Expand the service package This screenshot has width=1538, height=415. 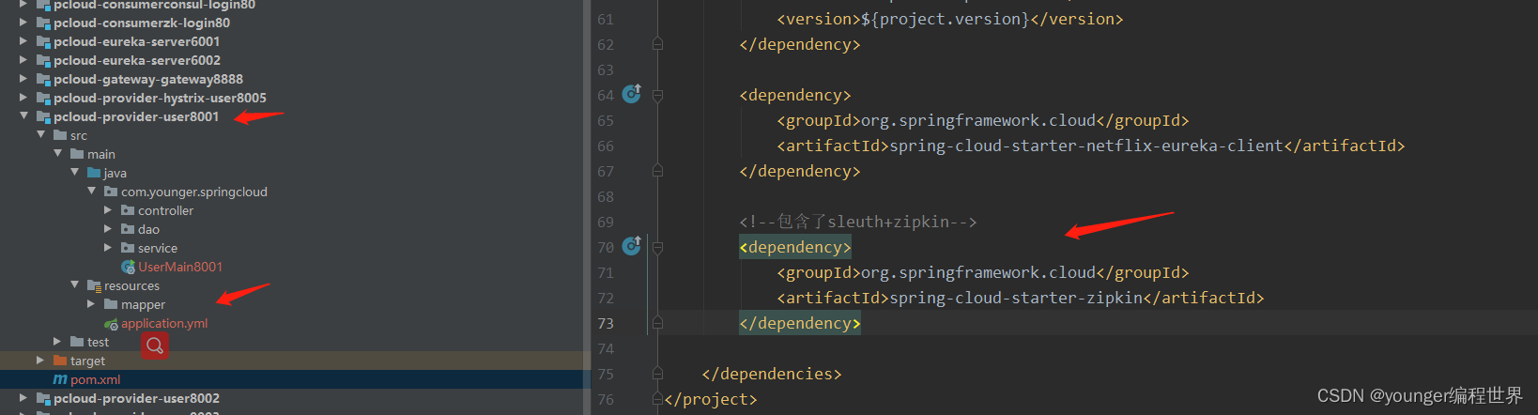[x=108, y=248]
